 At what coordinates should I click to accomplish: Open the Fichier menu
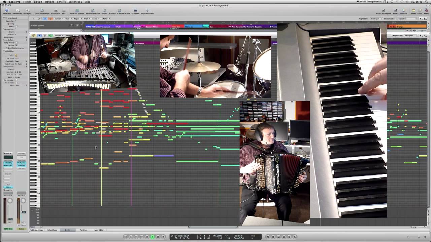point(27,2)
